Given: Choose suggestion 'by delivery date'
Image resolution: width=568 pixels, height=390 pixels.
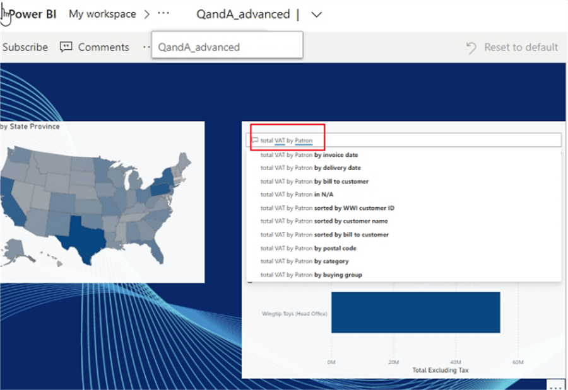Looking at the screenshot, I should 404,168.
